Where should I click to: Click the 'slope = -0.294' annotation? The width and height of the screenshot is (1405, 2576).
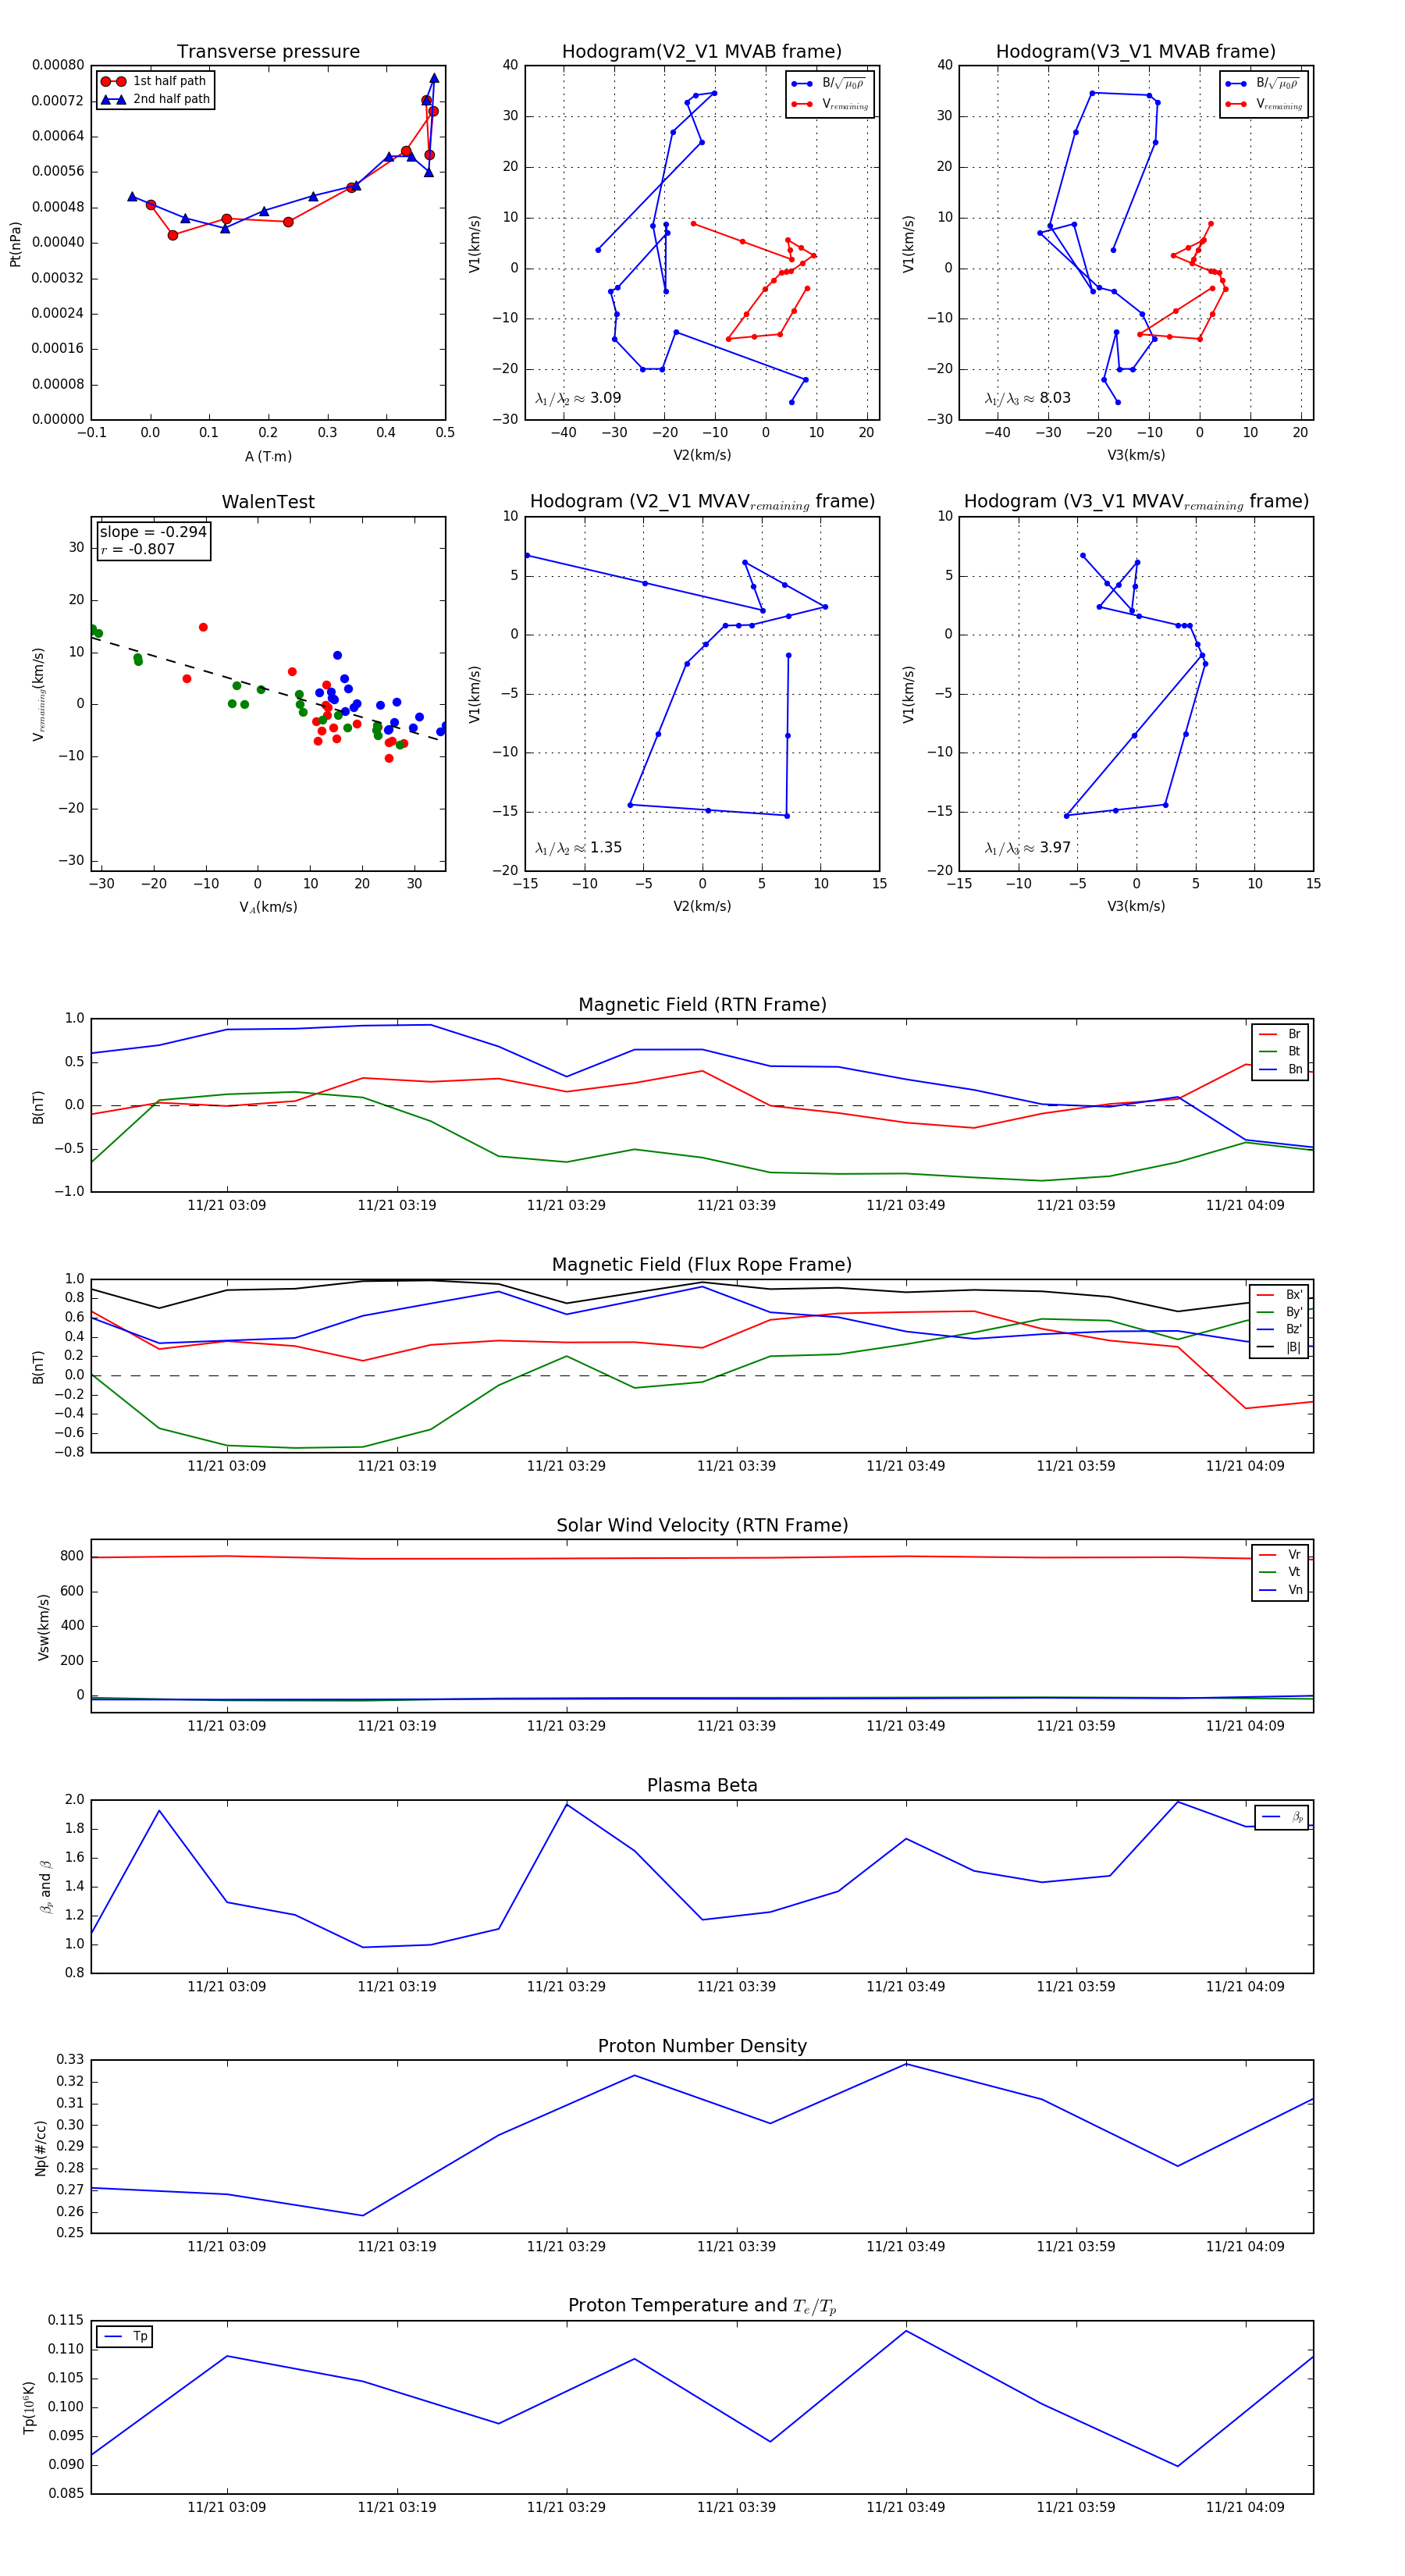[153, 532]
